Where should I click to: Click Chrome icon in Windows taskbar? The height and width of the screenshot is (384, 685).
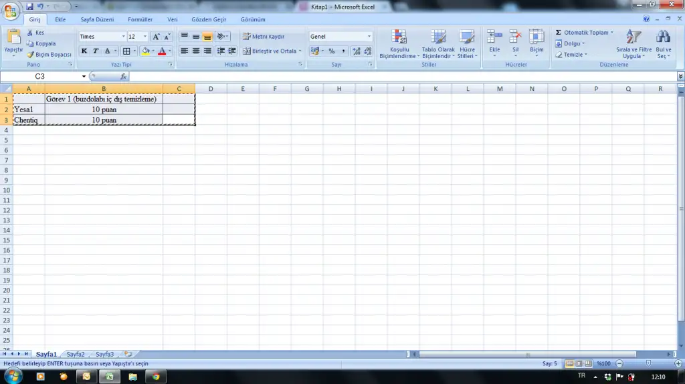(155, 377)
